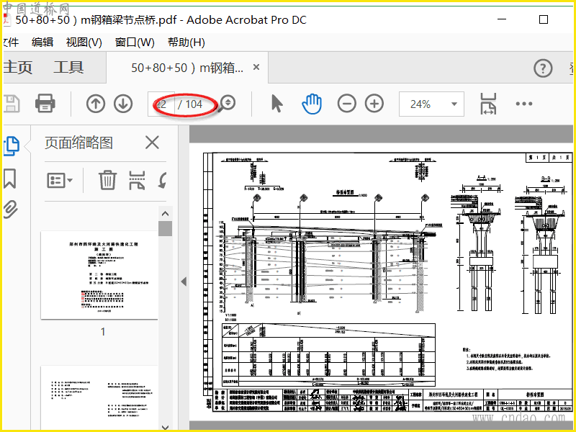Zoom out with the minus icon
Viewport: 576px width, 432px height.
click(347, 104)
